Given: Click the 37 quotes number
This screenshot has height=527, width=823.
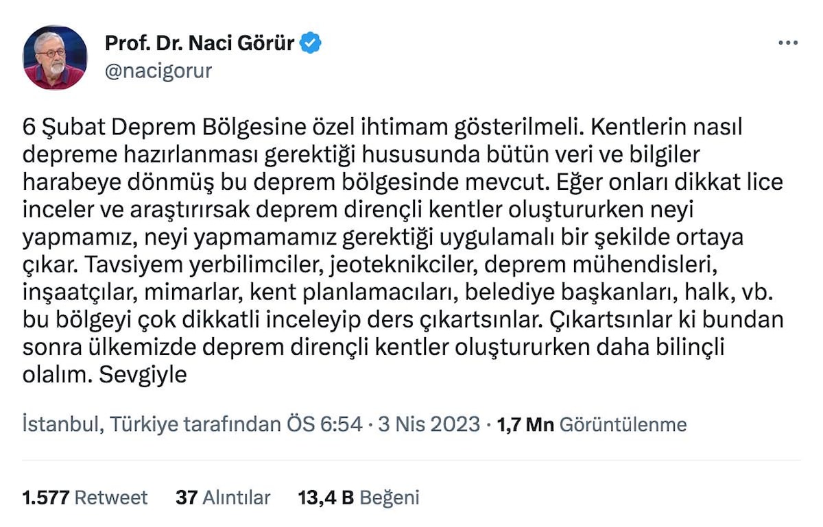Looking at the screenshot, I should [186, 498].
